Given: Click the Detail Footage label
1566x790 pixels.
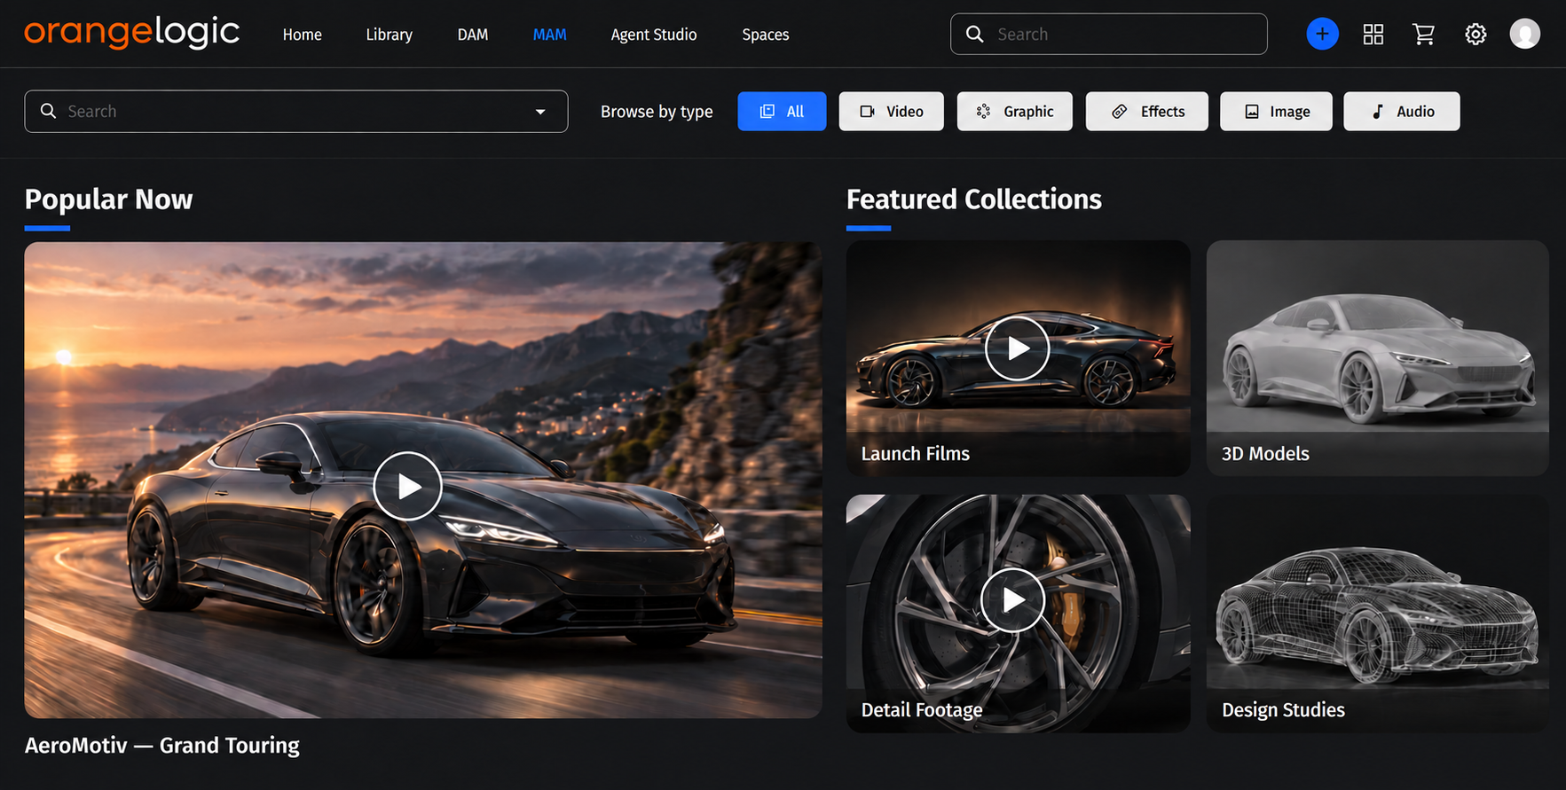Looking at the screenshot, I should [x=921, y=709].
